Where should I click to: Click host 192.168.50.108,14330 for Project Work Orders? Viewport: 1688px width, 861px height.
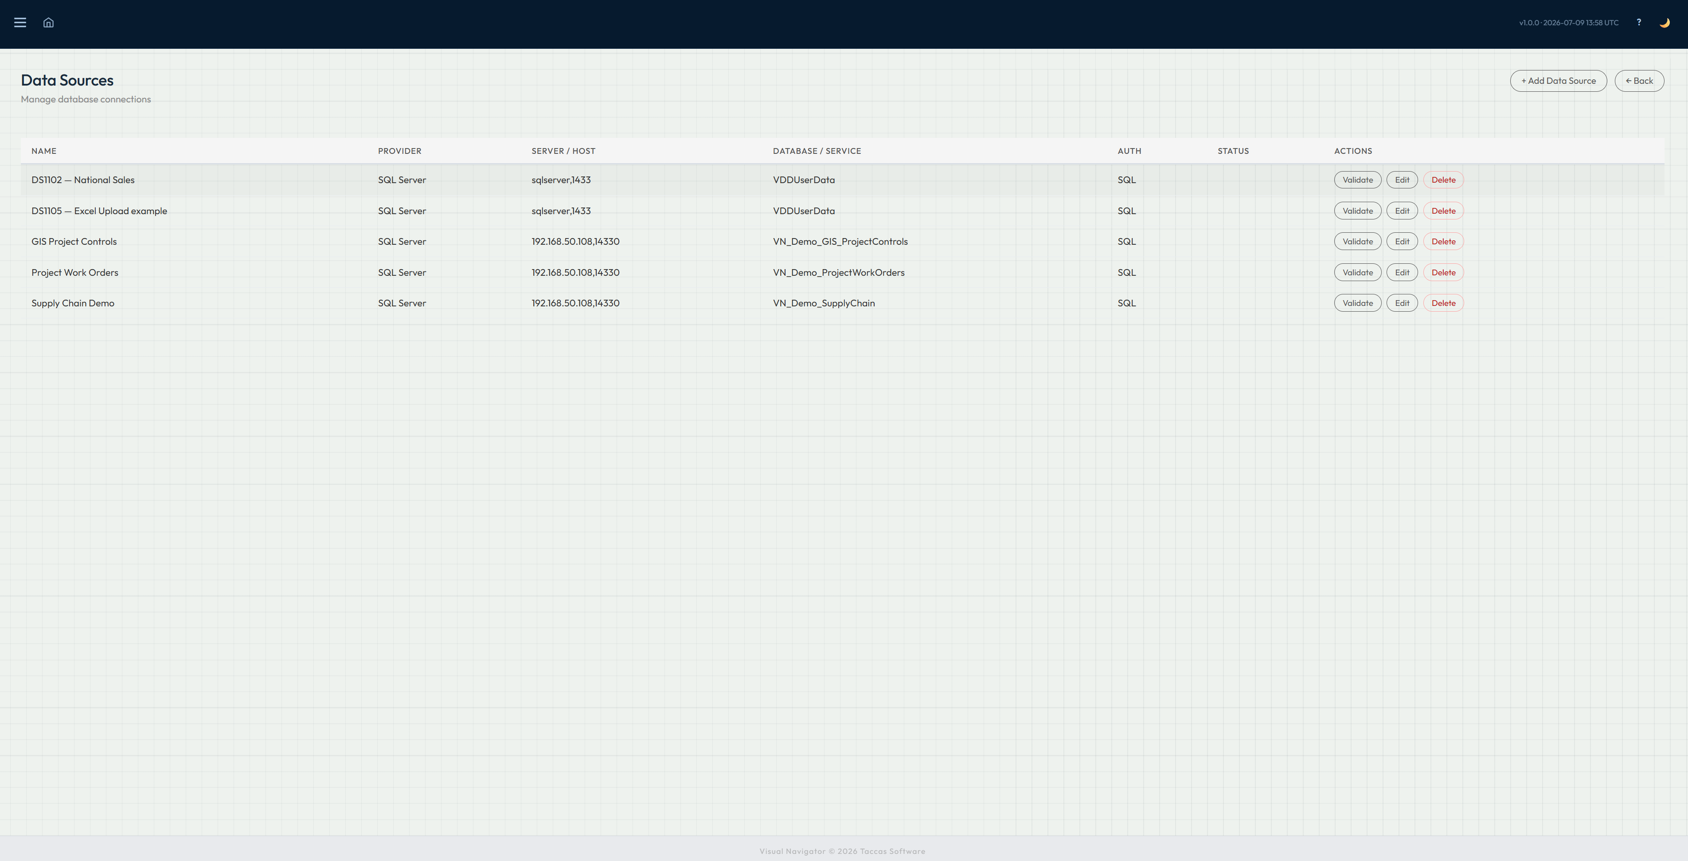point(575,272)
